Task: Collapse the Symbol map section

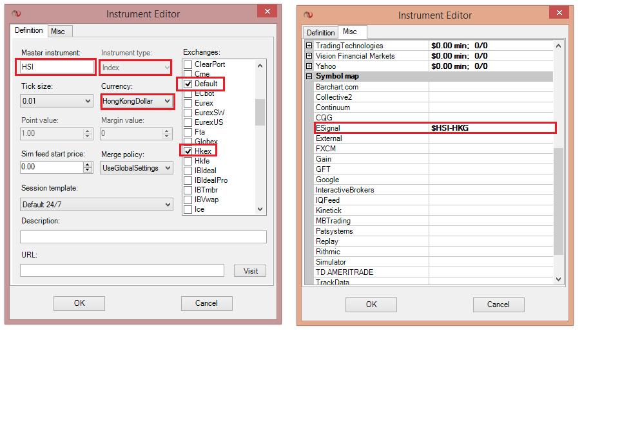Action: [x=309, y=76]
